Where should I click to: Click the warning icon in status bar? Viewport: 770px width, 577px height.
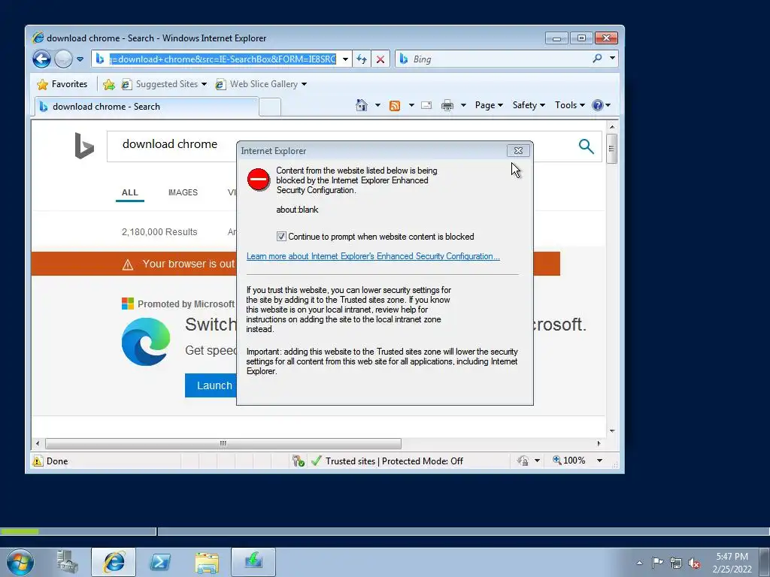[38, 461]
